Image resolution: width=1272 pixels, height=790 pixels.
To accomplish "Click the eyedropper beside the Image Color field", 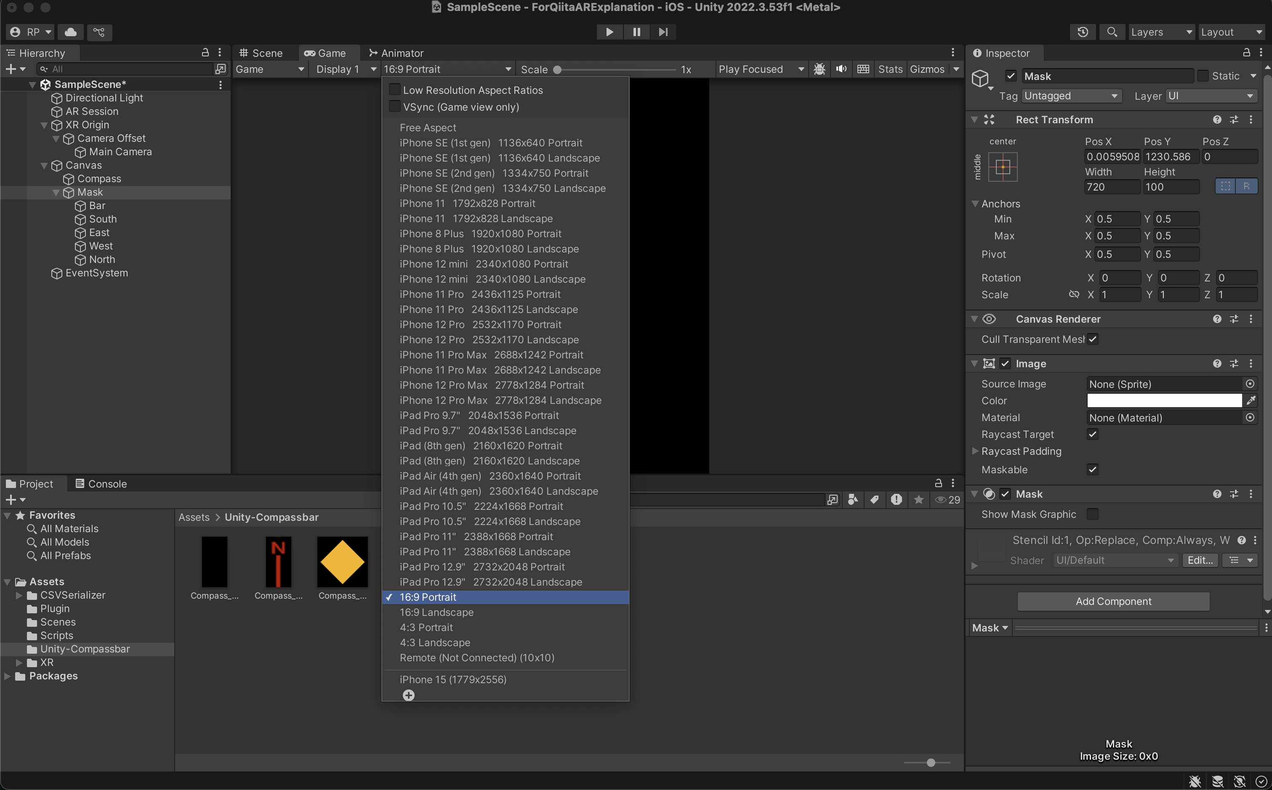I will (1252, 400).
